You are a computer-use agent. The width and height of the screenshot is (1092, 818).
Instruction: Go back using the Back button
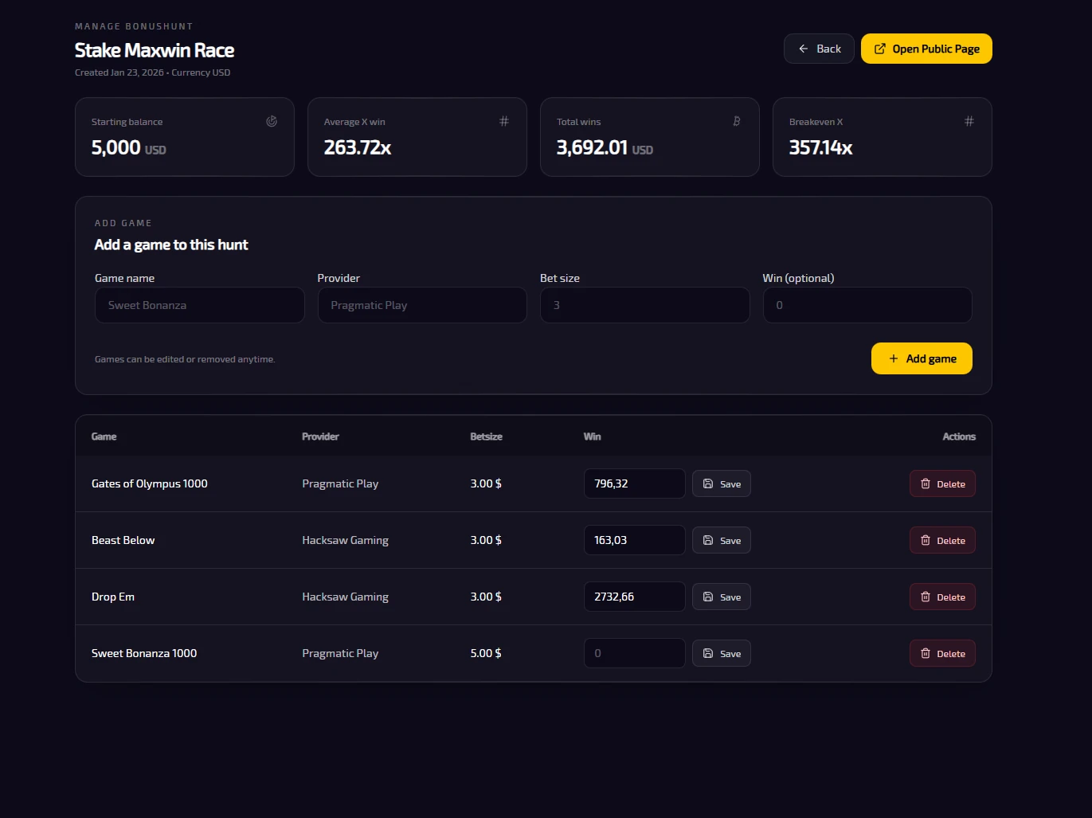coord(819,49)
